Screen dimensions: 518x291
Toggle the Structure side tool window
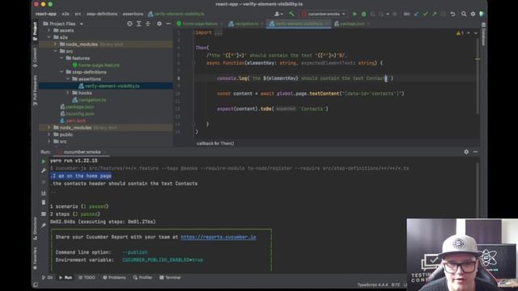[35, 228]
